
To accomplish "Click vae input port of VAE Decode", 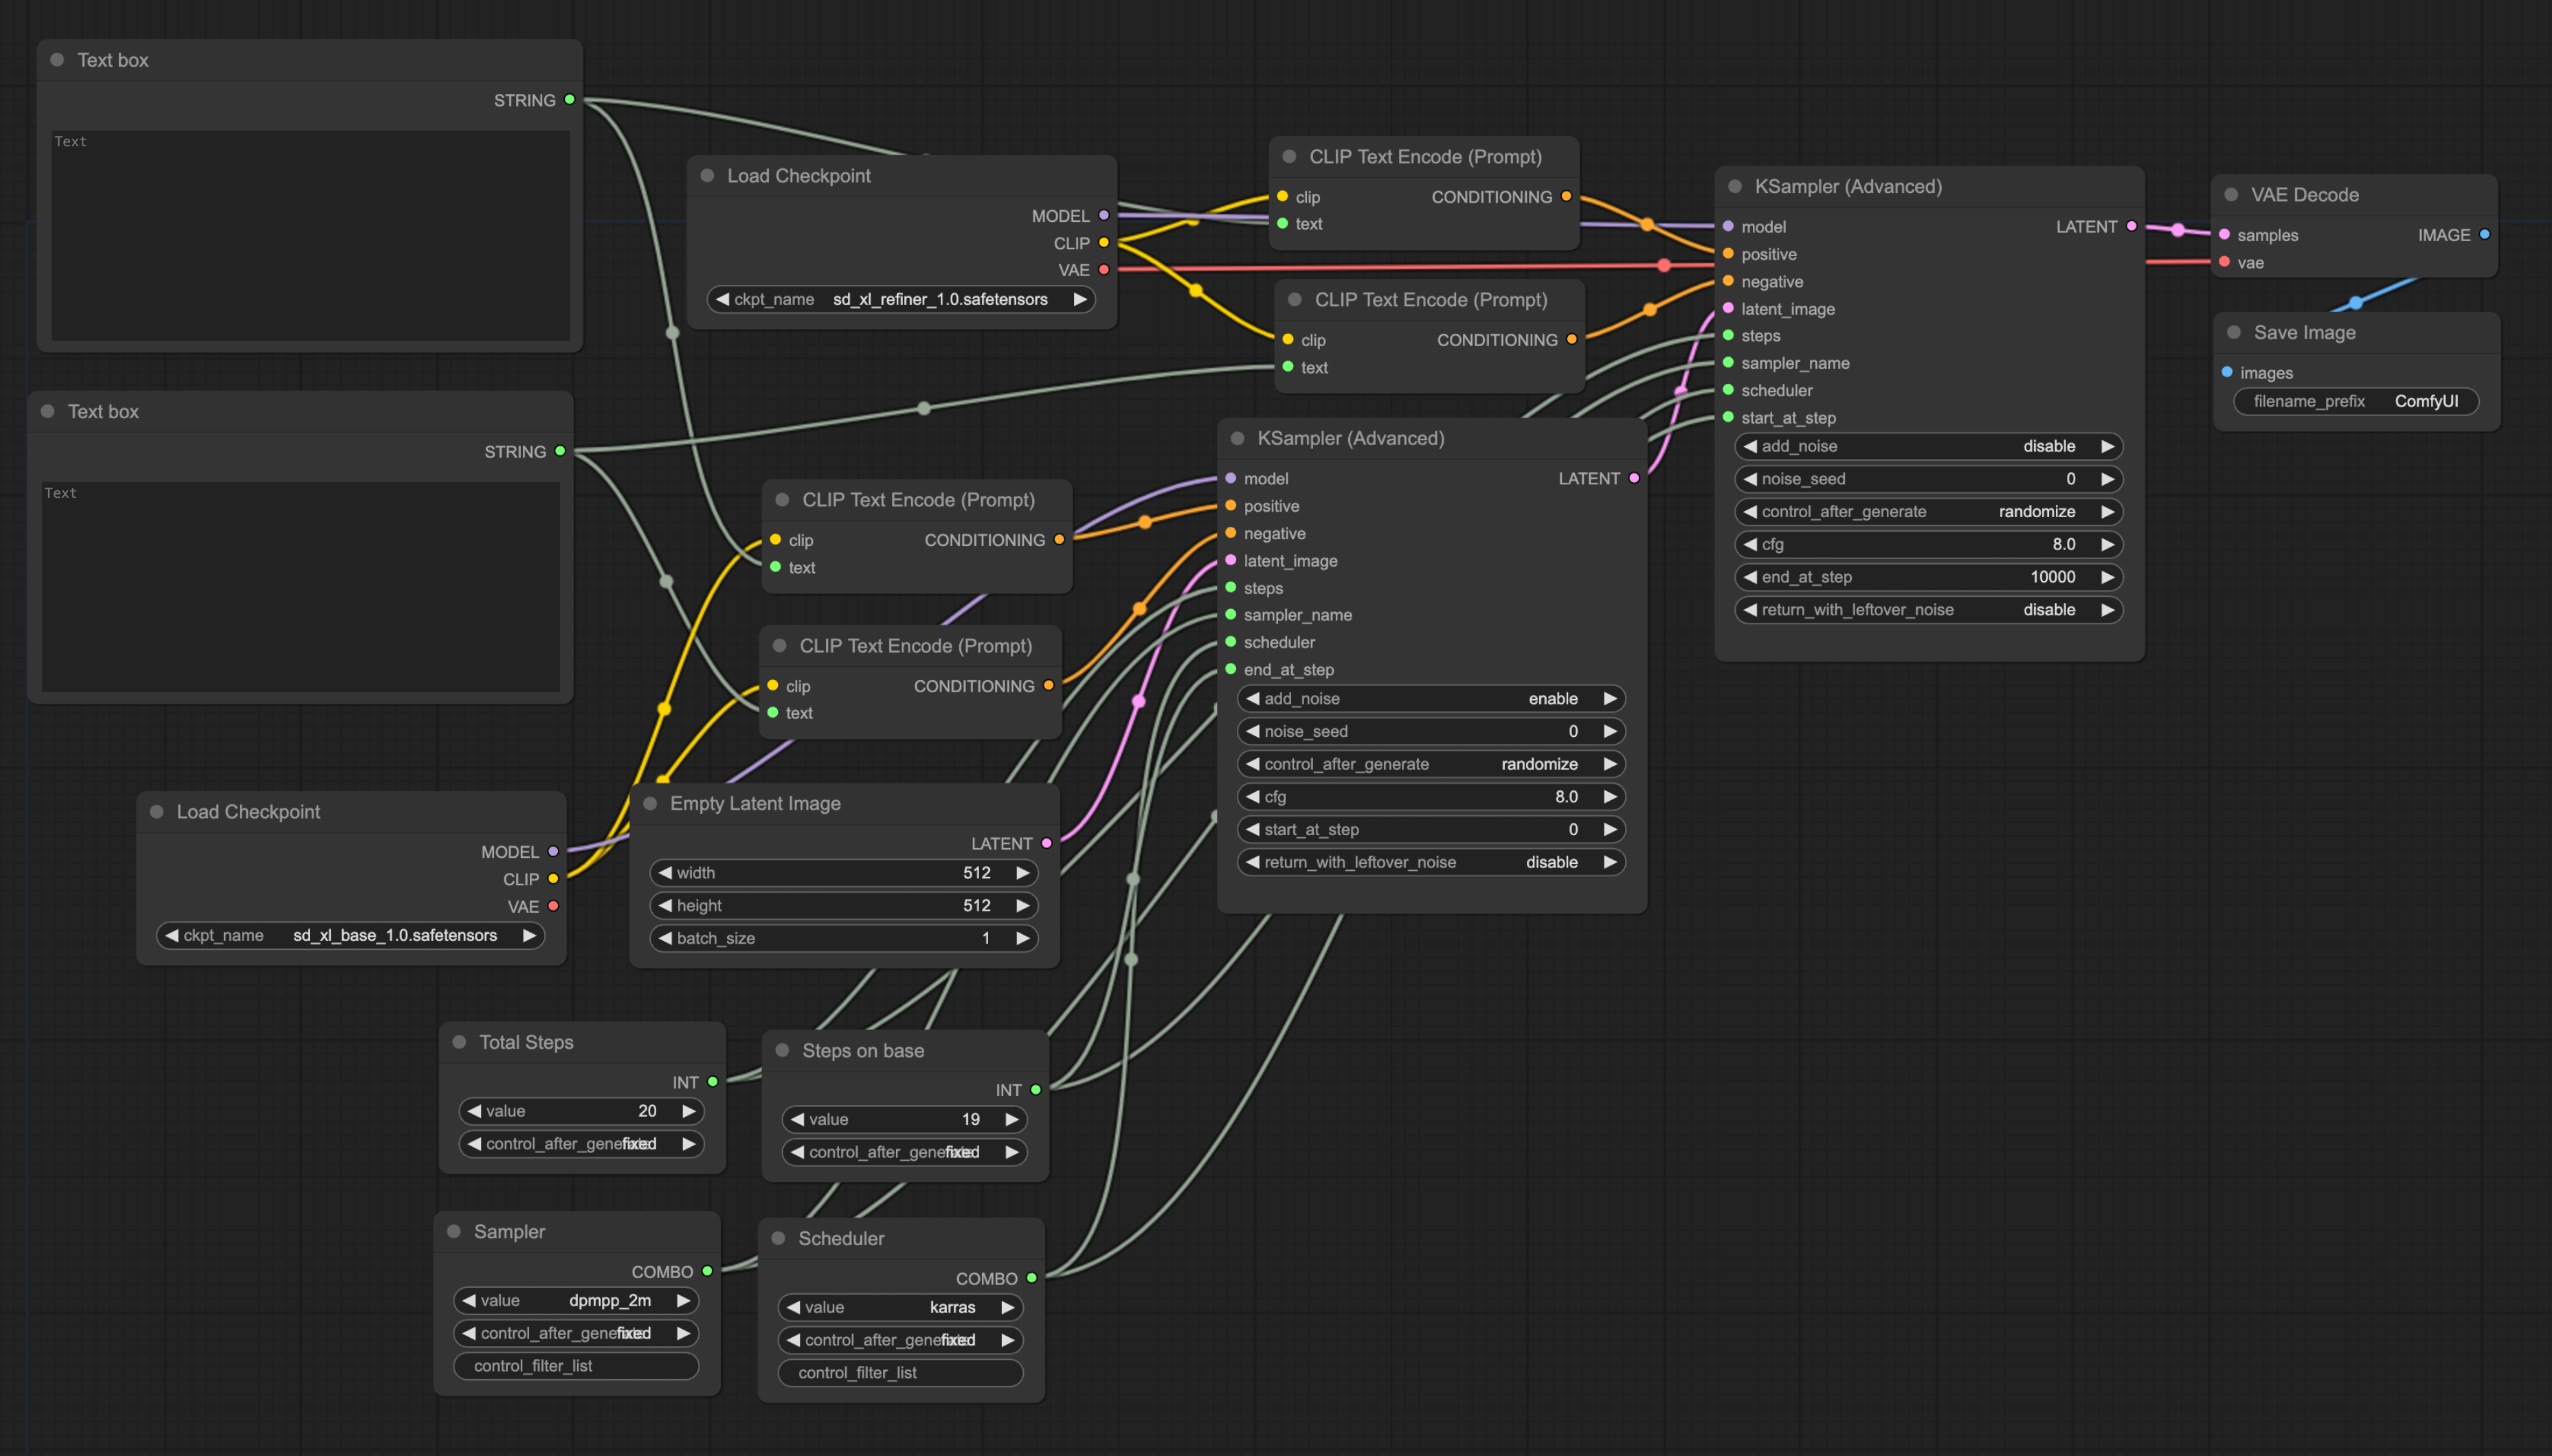I will pos(2224,262).
